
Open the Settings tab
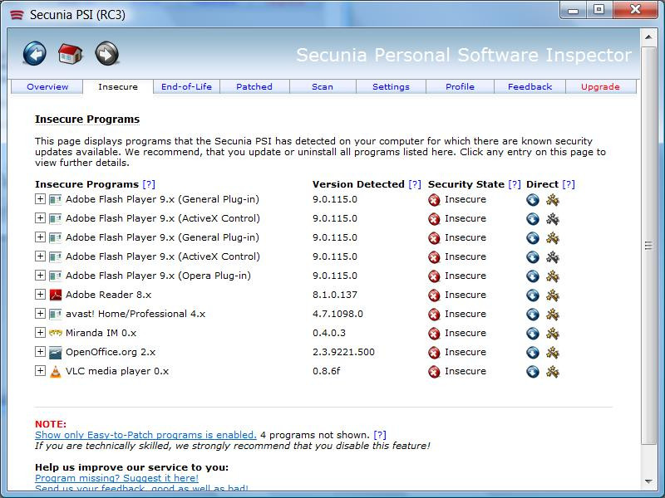(x=391, y=86)
